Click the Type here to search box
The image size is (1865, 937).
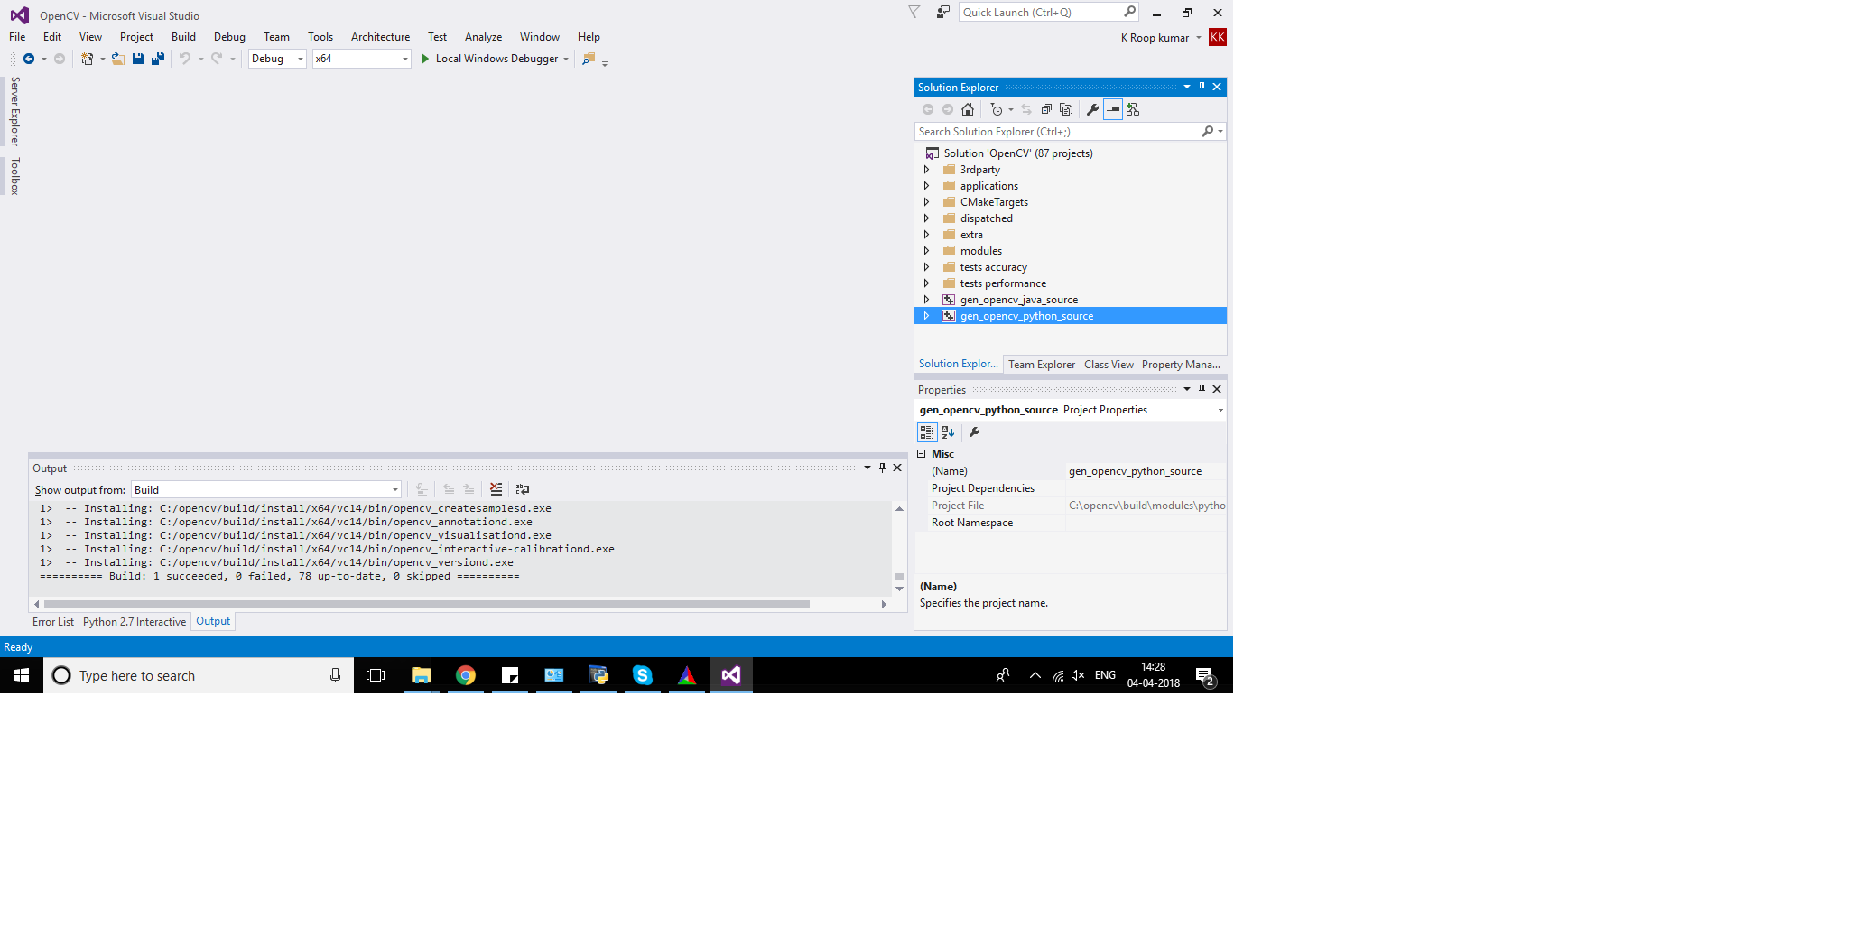(199, 675)
